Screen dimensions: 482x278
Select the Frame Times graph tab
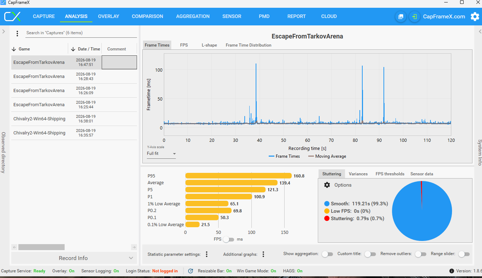(157, 45)
